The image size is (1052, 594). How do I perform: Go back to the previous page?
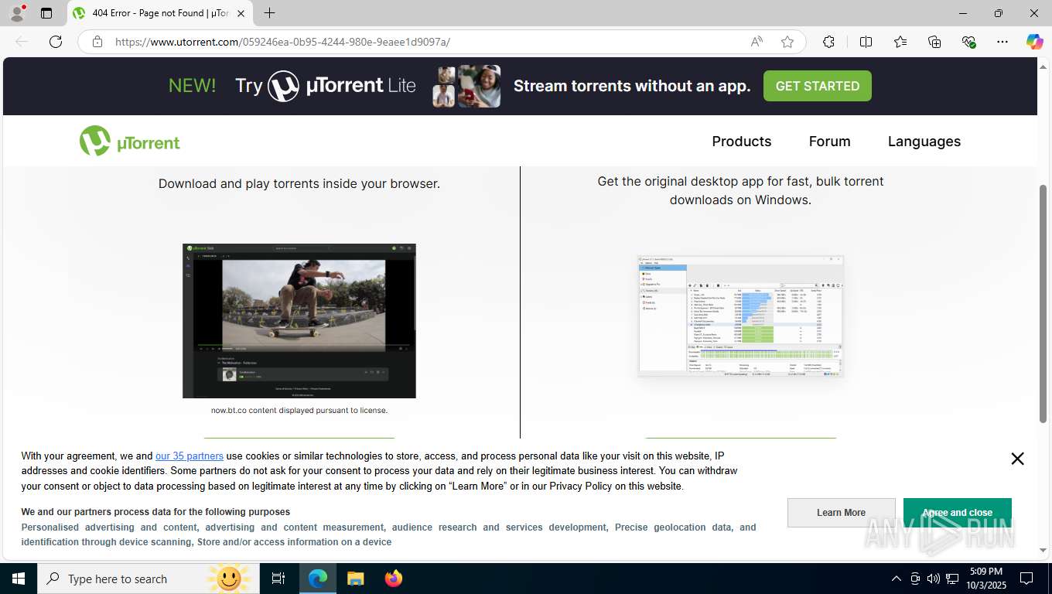coord(22,42)
